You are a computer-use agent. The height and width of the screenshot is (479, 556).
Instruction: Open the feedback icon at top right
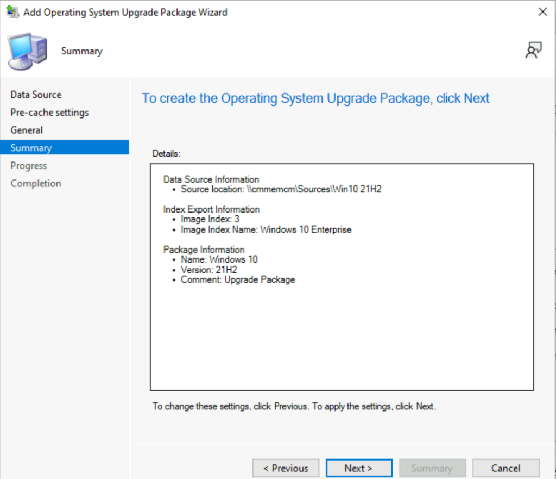(533, 51)
